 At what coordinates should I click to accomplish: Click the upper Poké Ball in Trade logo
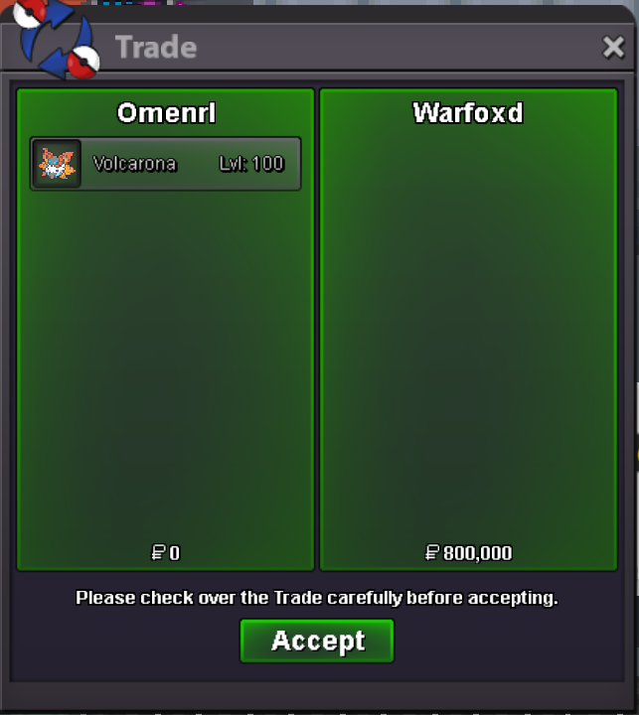(x=30, y=13)
